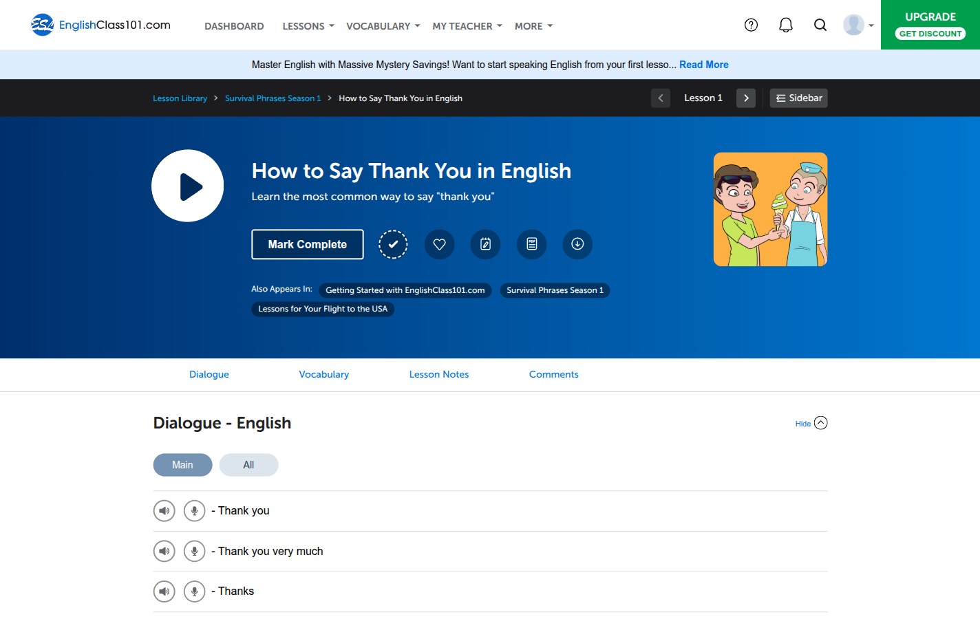Switch to the Comments tab
Image resolution: width=980 pixels, height=619 pixels.
pos(554,374)
